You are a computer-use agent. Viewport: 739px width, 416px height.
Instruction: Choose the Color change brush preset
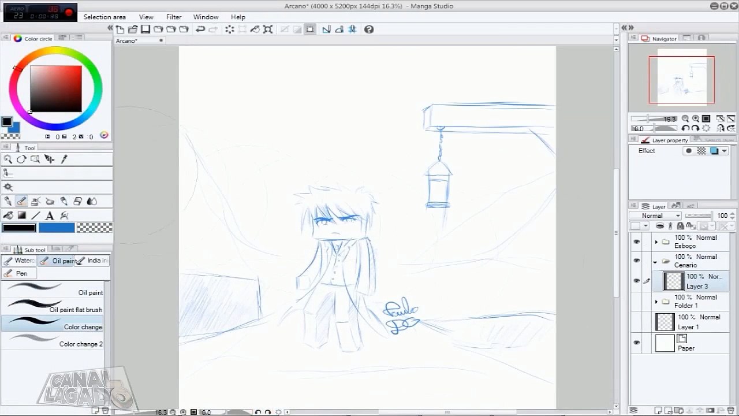pos(53,324)
